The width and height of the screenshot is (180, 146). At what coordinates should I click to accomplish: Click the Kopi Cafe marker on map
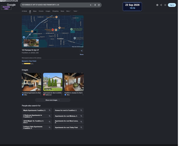(x=57, y=17)
